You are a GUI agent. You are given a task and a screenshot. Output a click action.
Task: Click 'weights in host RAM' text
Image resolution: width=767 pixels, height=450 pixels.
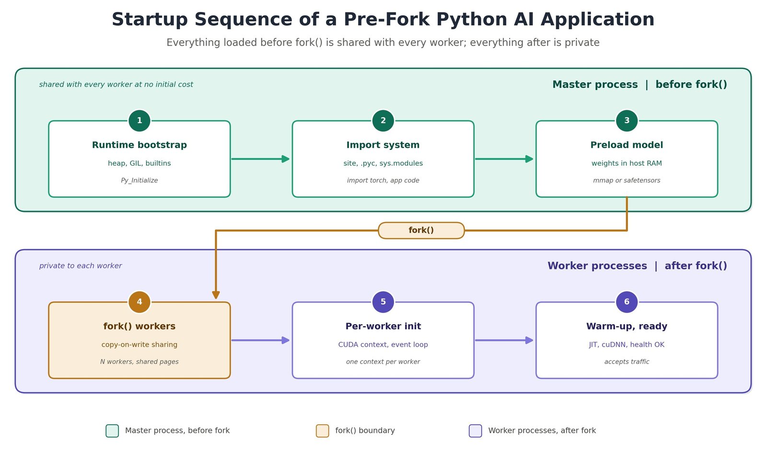tap(627, 163)
